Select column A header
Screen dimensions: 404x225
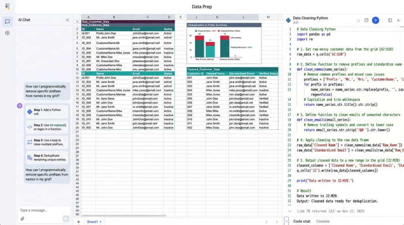coord(88,17)
